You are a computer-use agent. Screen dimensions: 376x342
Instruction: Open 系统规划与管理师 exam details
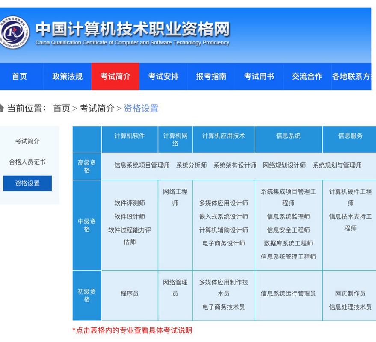pos(337,165)
